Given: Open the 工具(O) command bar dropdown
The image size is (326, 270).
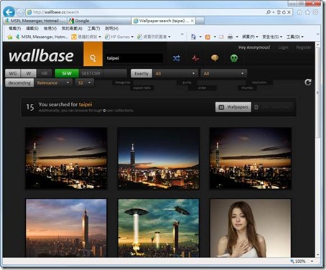Looking at the screenshot, I should [x=295, y=37].
